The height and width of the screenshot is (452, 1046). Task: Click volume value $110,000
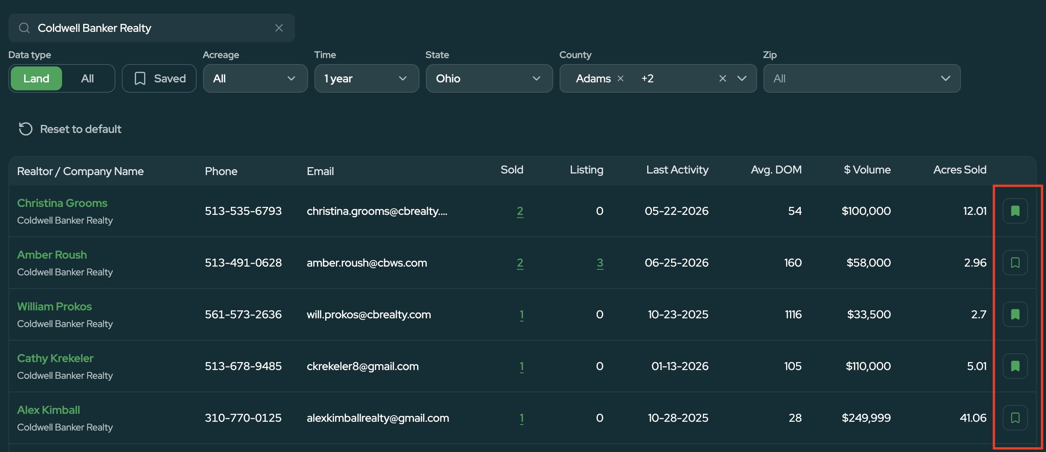point(868,366)
